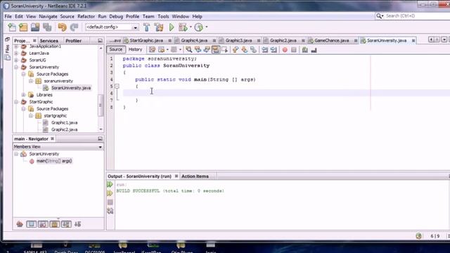Image resolution: width=450 pixels, height=253 pixels.
Task: Click the Last Edit icon next to History
Action: [152, 50]
